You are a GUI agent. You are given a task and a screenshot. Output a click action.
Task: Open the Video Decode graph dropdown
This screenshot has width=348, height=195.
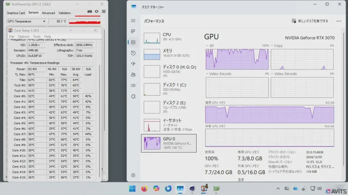pos(272,74)
